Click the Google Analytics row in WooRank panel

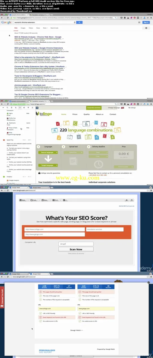(13, 180)
